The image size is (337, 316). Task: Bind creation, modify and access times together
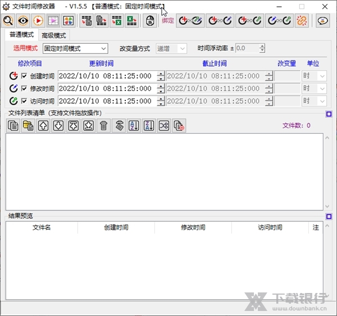tap(190, 21)
